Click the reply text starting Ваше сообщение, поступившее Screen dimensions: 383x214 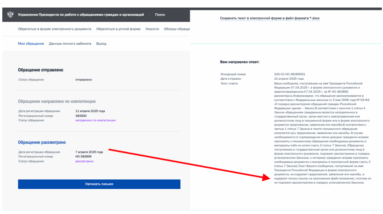(x=323, y=133)
